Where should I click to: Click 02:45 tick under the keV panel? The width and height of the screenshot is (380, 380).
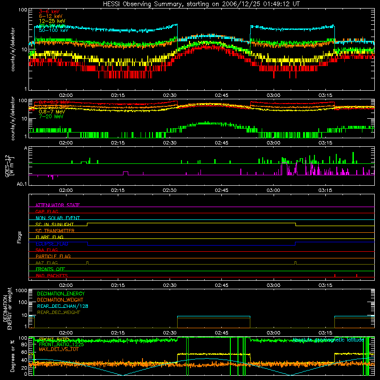[x=221, y=95]
